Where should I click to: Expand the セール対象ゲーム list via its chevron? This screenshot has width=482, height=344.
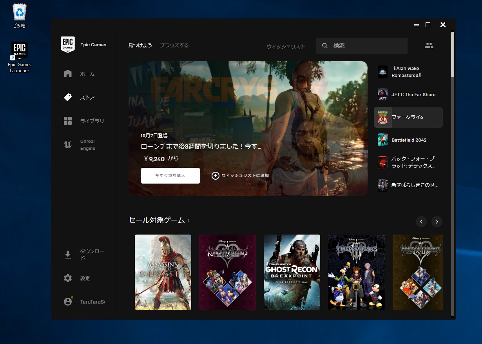tap(188, 220)
